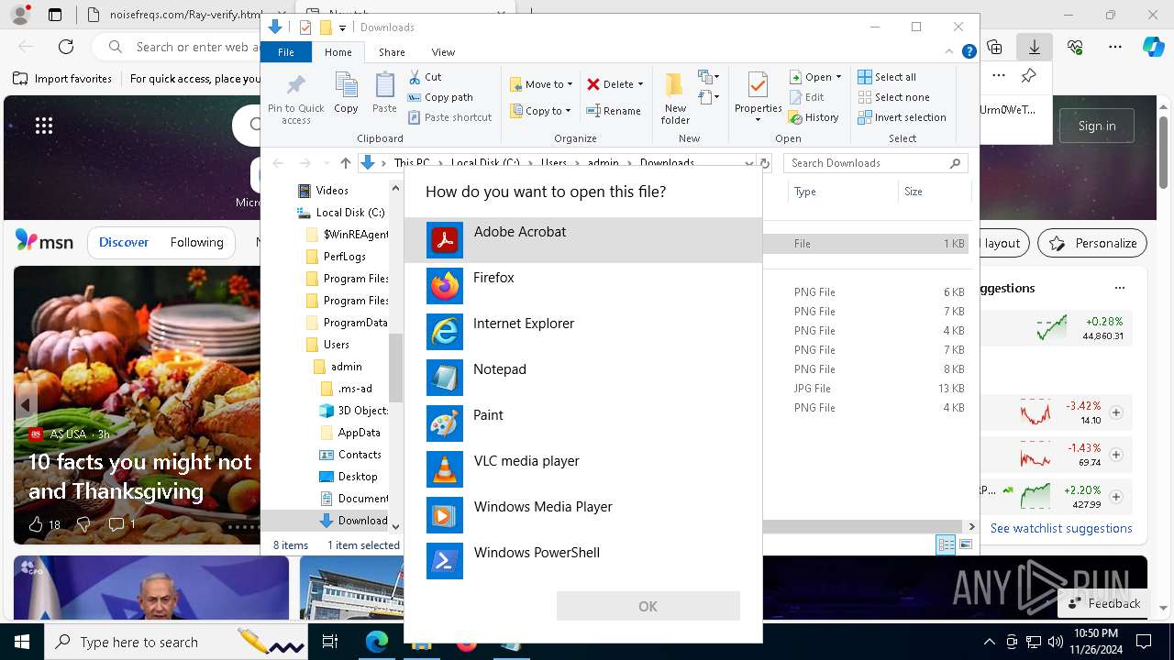The height and width of the screenshot is (660, 1174).
Task: Collapse the Explorer ribbon
Action: tap(950, 52)
